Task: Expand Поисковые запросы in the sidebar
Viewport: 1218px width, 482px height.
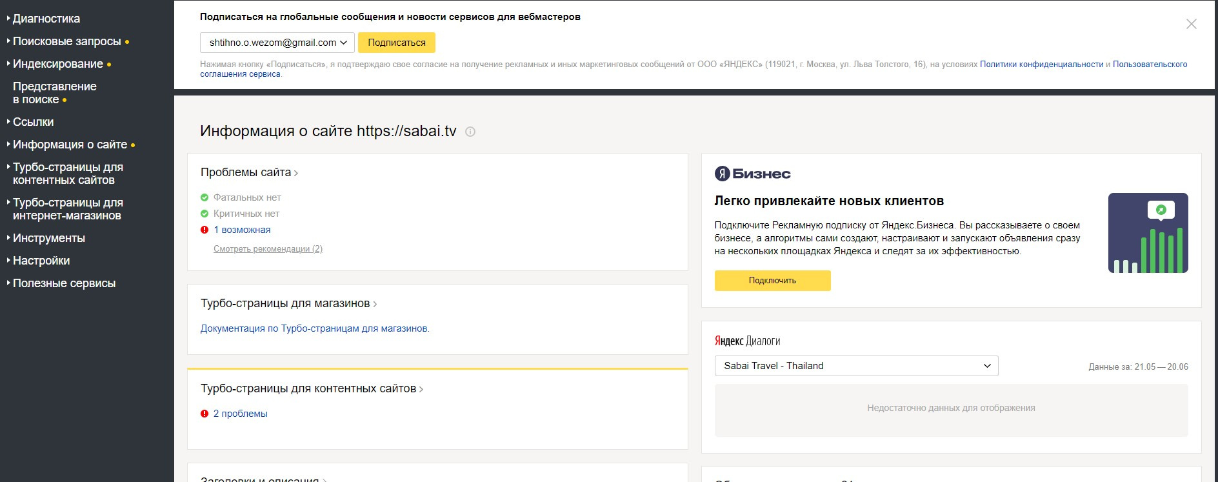Action: 67,41
